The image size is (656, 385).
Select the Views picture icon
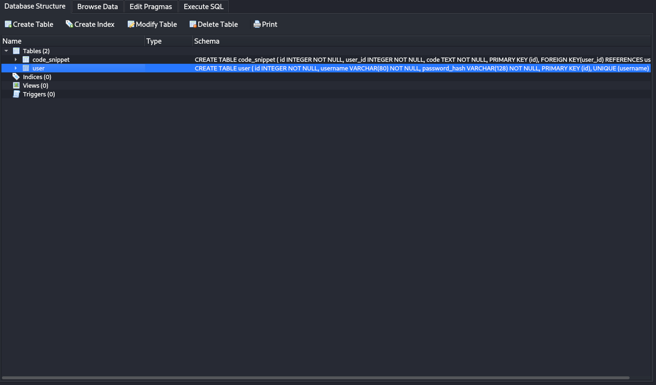(x=16, y=85)
